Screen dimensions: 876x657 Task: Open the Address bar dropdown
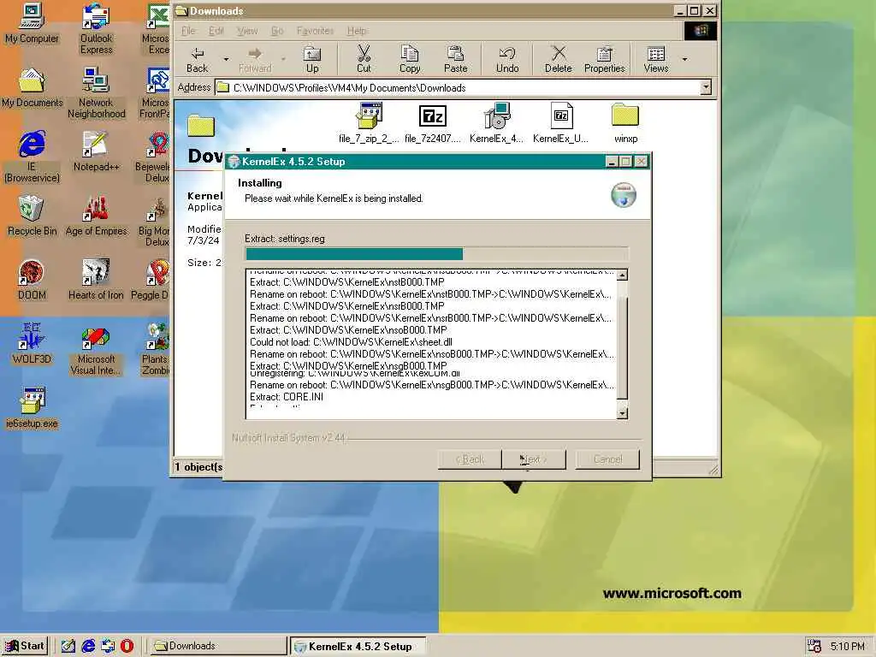(706, 87)
